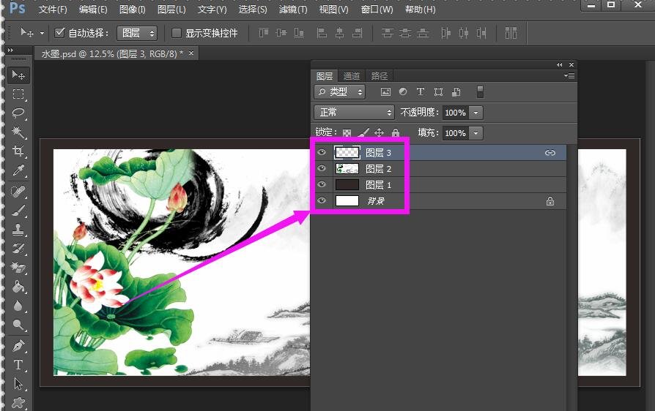The width and height of the screenshot is (655, 411).
Task: Switch to the 通道 tab
Action: tap(352, 76)
